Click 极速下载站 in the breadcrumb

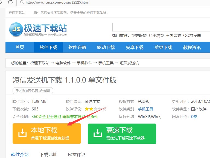coord(40,63)
